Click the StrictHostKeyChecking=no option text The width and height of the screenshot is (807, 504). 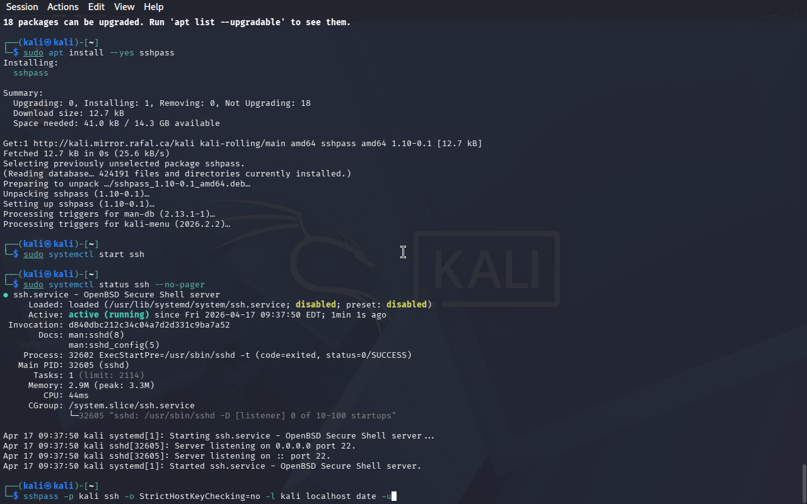click(200, 496)
